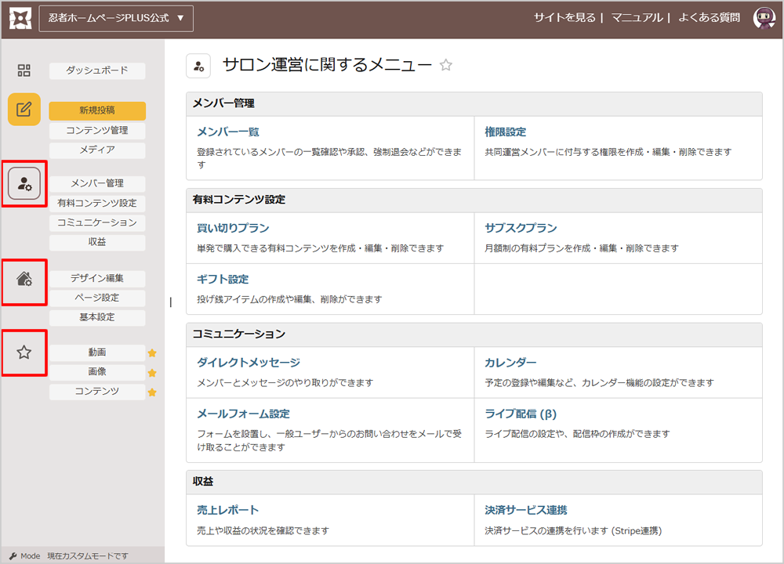Click the yellow new post pencil icon
This screenshot has height=564, width=784.
coord(24,109)
